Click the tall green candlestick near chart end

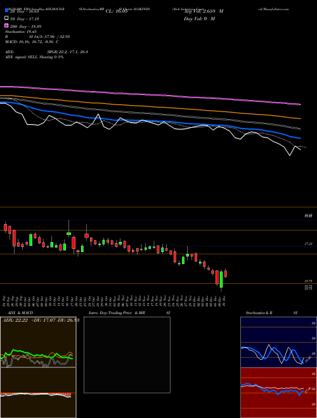(221, 279)
